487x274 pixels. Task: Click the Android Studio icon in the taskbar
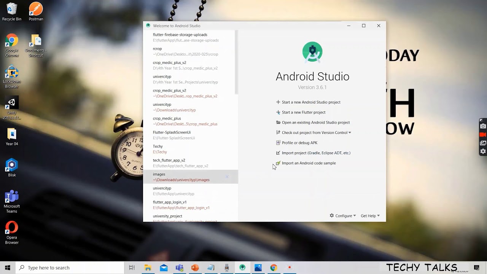242,268
